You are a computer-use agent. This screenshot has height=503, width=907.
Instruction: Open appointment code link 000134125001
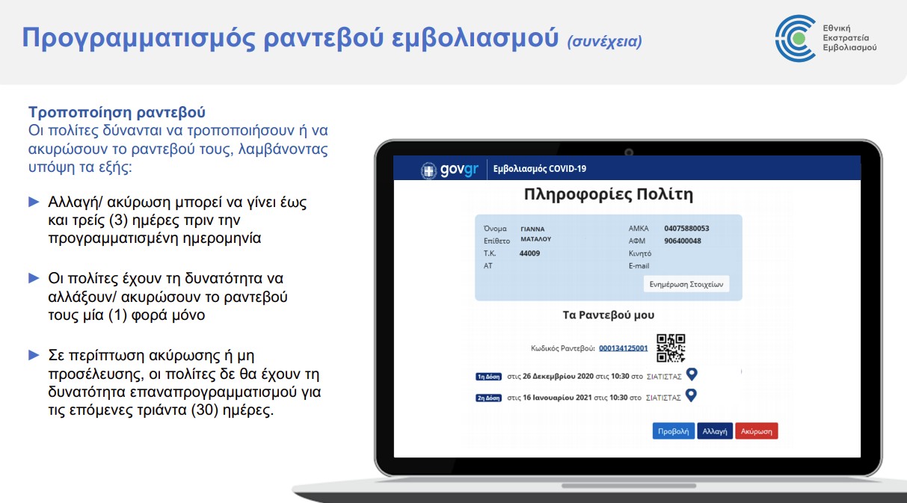pyautogui.click(x=623, y=348)
